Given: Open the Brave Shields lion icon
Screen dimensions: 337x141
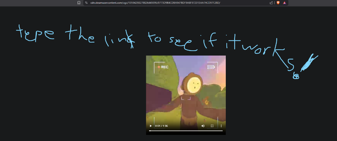Looking at the screenshot, I should (278, 3).
